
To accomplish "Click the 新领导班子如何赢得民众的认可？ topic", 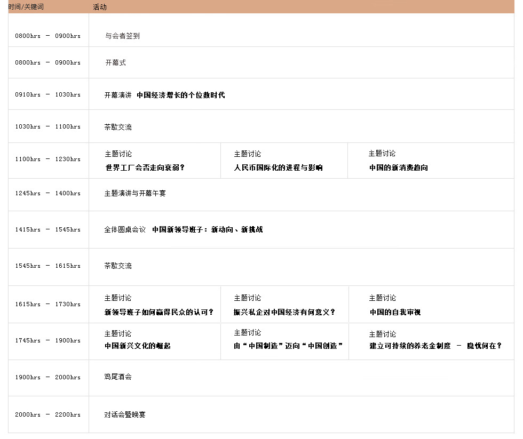I will tap(159, 312).
